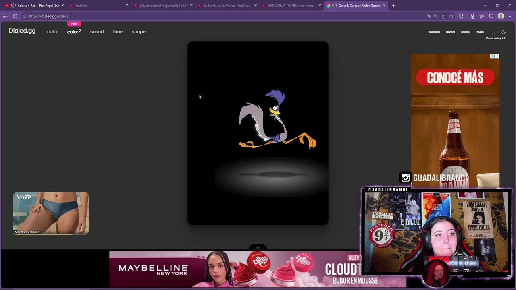Open the Discord link
Image resolution: width=516 pixels, height=290 pixels.
pos(450,32)
